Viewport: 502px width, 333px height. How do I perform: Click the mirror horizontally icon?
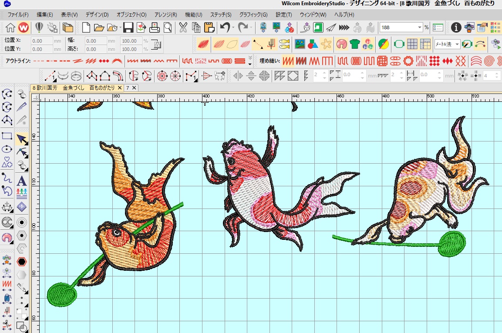pos(238,76)
